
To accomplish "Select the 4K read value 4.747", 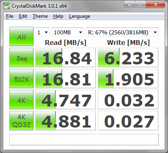I will pos(65,100).
